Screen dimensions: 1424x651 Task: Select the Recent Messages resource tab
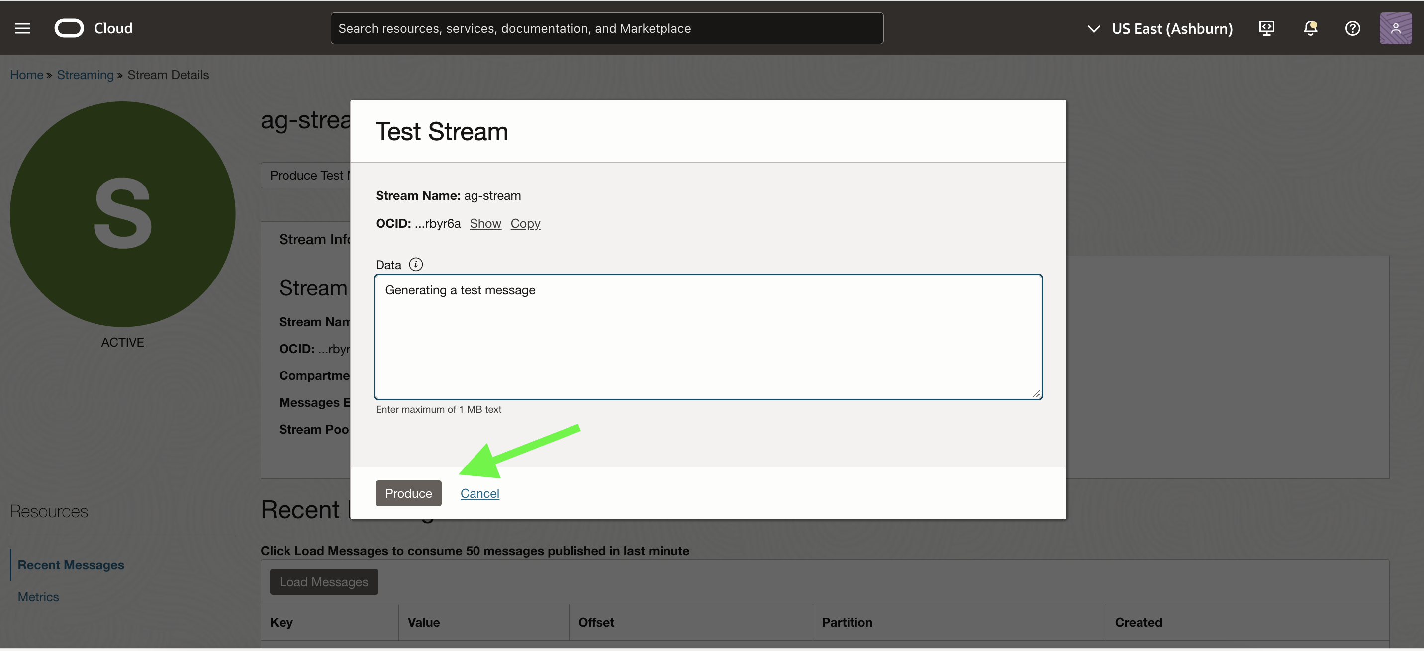71,565
